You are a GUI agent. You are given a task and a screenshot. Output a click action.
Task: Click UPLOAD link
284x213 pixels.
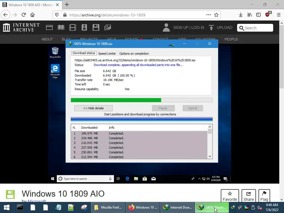coord(225,27)
